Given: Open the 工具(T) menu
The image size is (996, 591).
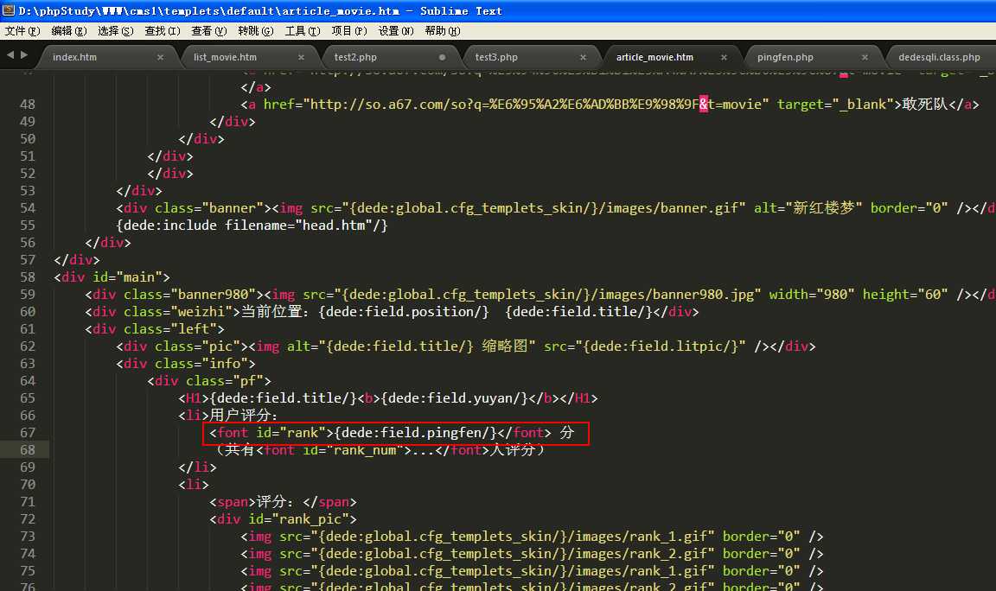Looking at the screenshot, I should pos(303,30).
